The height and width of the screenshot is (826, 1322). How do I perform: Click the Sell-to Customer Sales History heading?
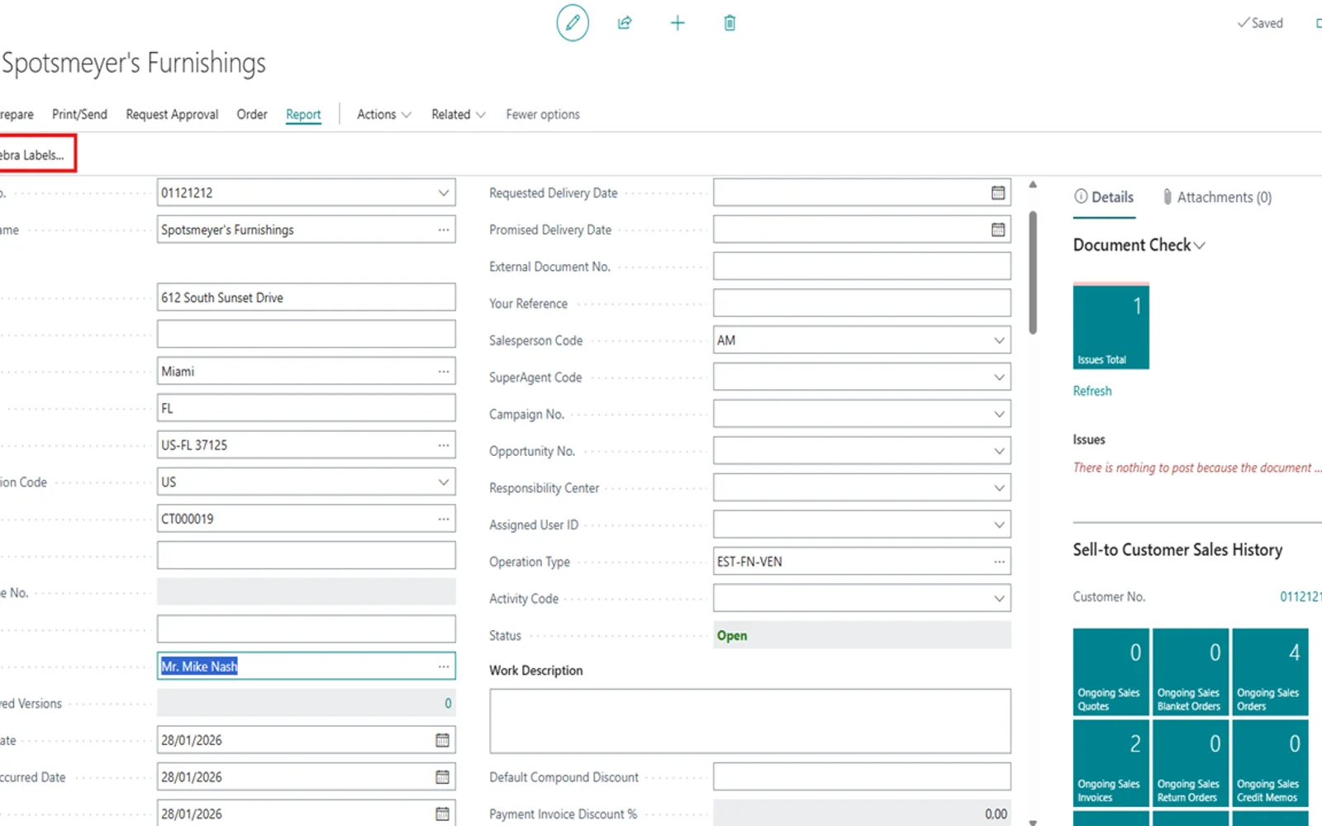click(1177, 549)
